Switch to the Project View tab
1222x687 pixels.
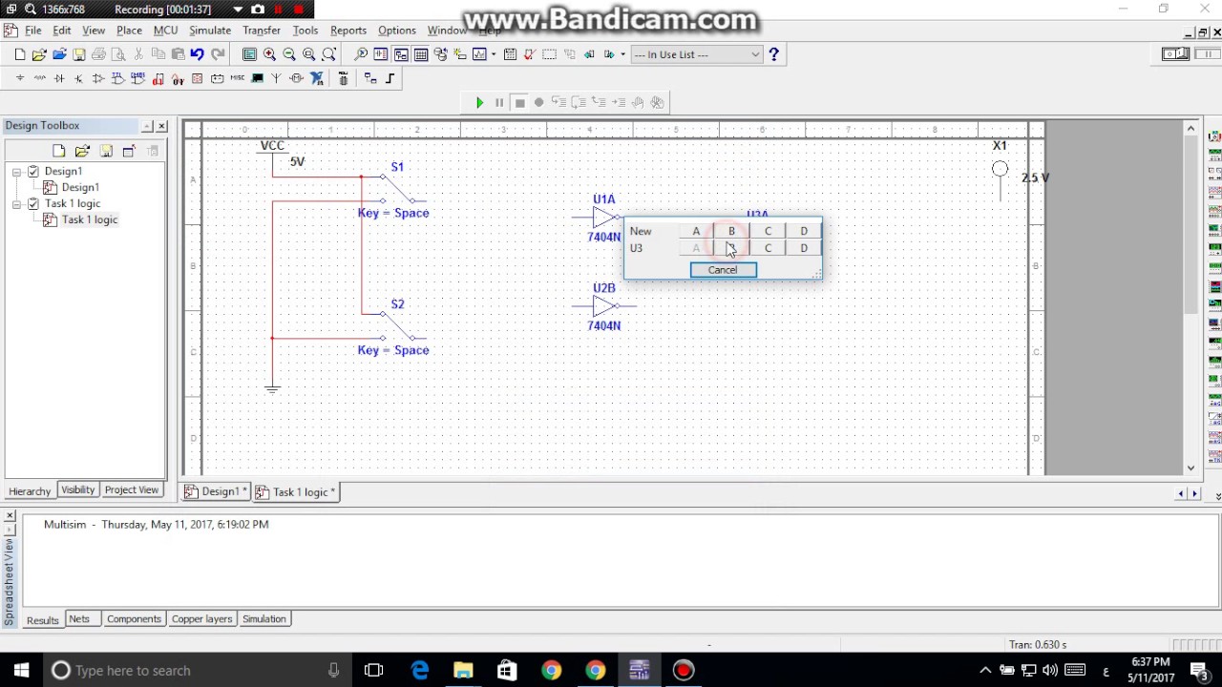tap(132, 489)
